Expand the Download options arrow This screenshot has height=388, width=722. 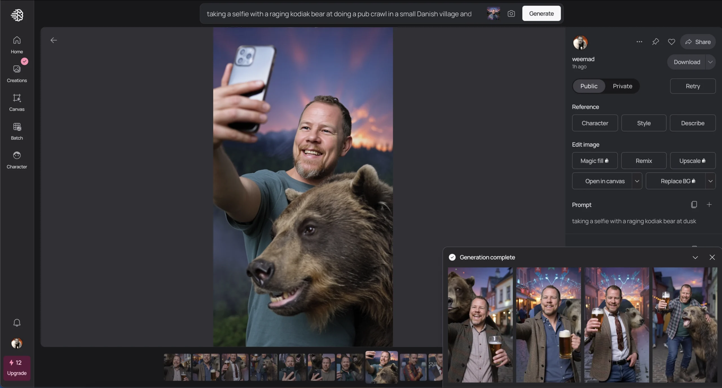710,62
